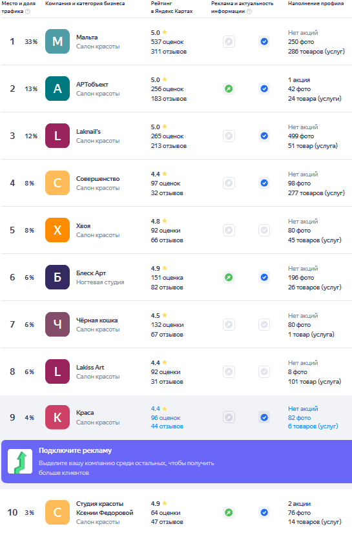Click '44 отзывов' link for Краса
Image resolution: width=352 pixels, height=533 pixels.
[167, 426]
